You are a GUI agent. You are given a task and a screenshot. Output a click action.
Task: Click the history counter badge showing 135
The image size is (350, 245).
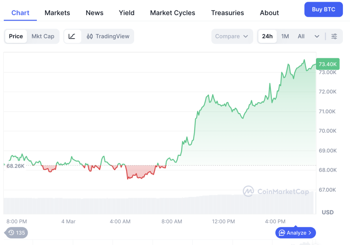click(16, 233)
